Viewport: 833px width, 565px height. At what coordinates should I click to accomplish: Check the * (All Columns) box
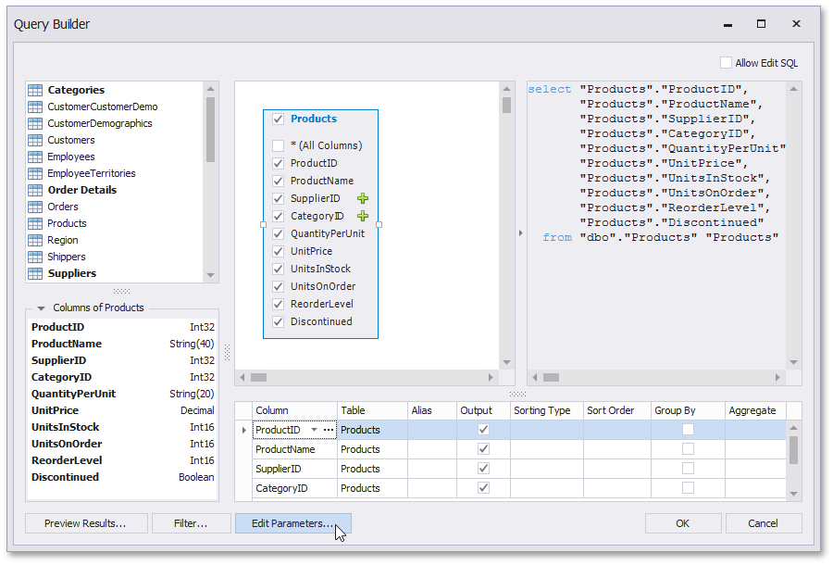[x=278, y=145]
